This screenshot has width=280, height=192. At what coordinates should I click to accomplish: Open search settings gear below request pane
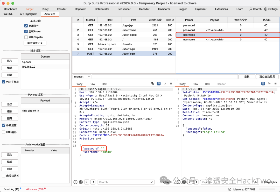click(81, 182)
